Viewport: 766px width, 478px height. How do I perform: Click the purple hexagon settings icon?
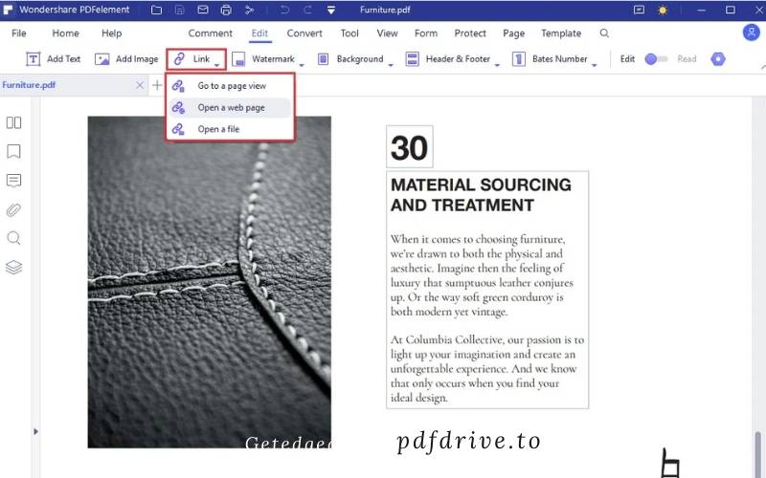(x=717, y=59)
